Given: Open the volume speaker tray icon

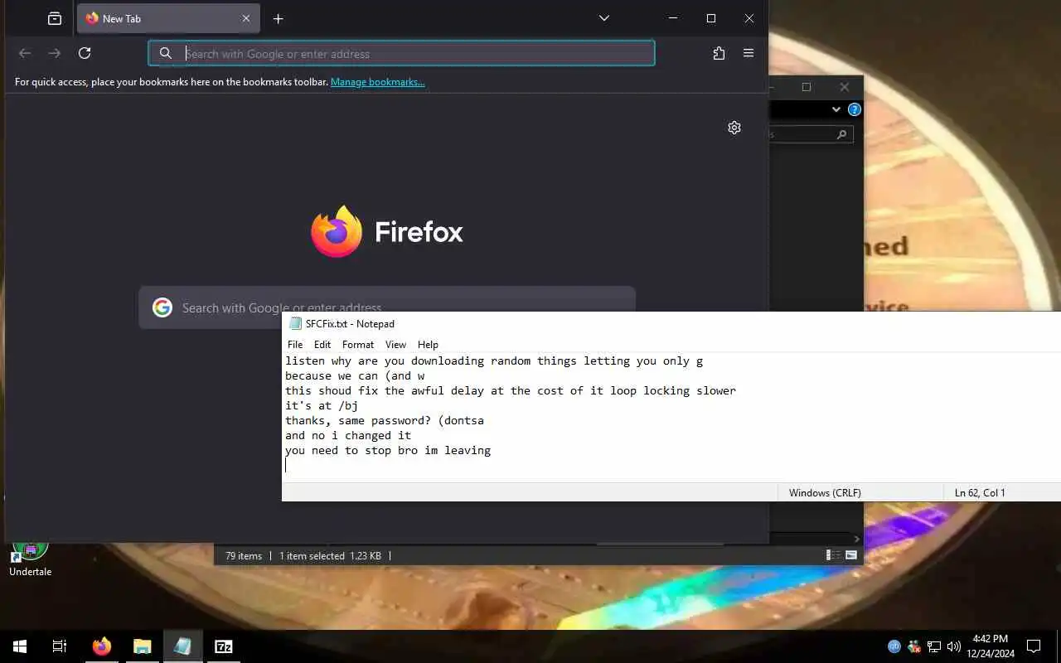Looking at the screenshot, I should (954, 646).
